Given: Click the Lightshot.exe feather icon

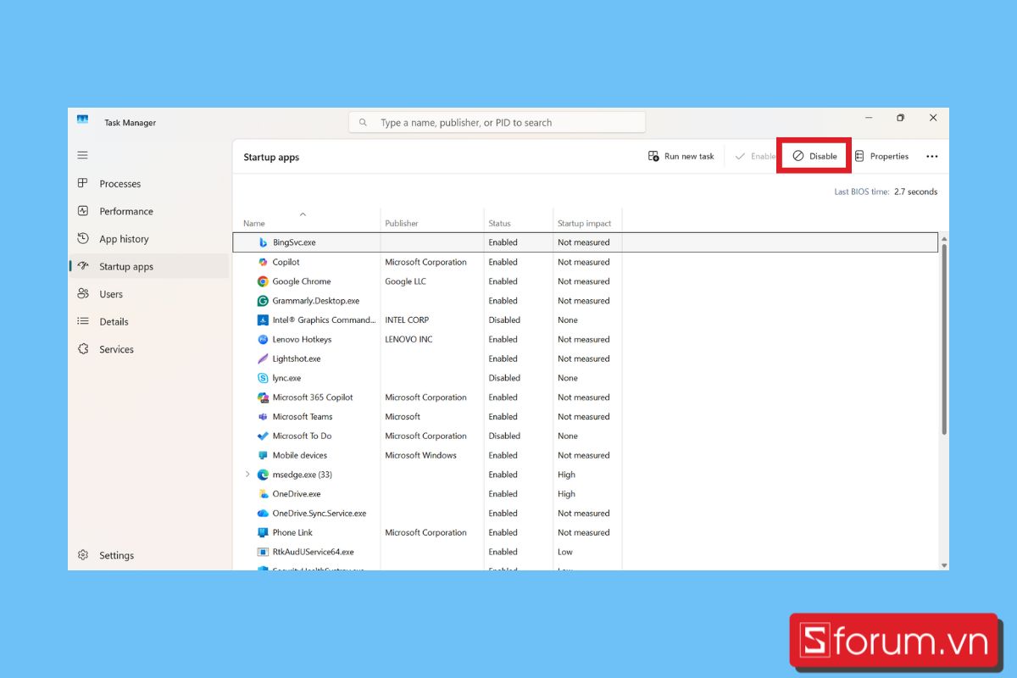Looking at the screenshot, I should click(x=263, y=358).
